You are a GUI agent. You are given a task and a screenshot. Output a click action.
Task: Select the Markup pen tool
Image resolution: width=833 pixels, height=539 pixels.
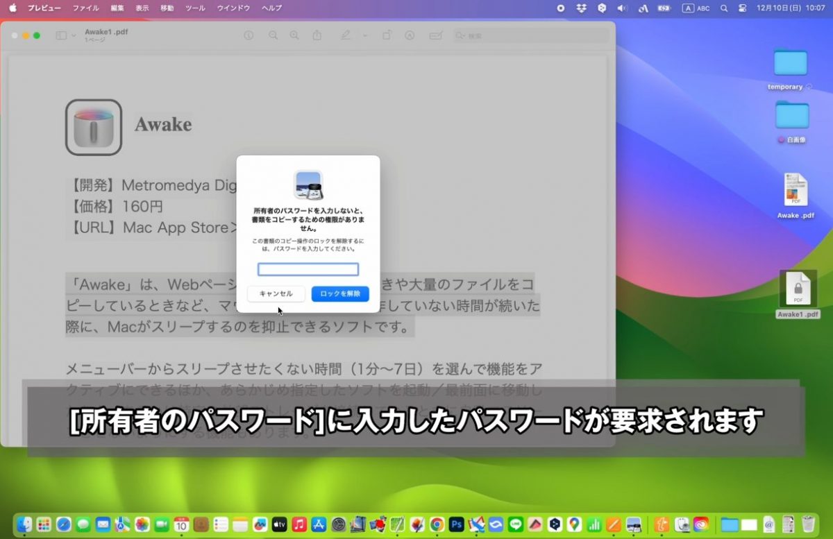(x=346, y=35)
